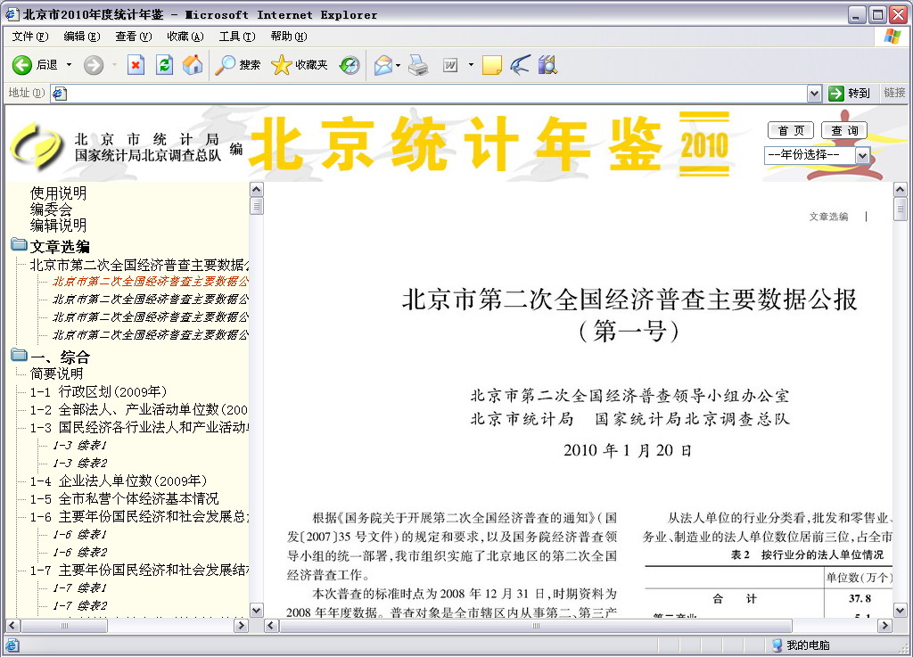Collapse the 文章选编 folder in tree
The height and width of the screenshot is (657, 913).
(x=19, y=246)
